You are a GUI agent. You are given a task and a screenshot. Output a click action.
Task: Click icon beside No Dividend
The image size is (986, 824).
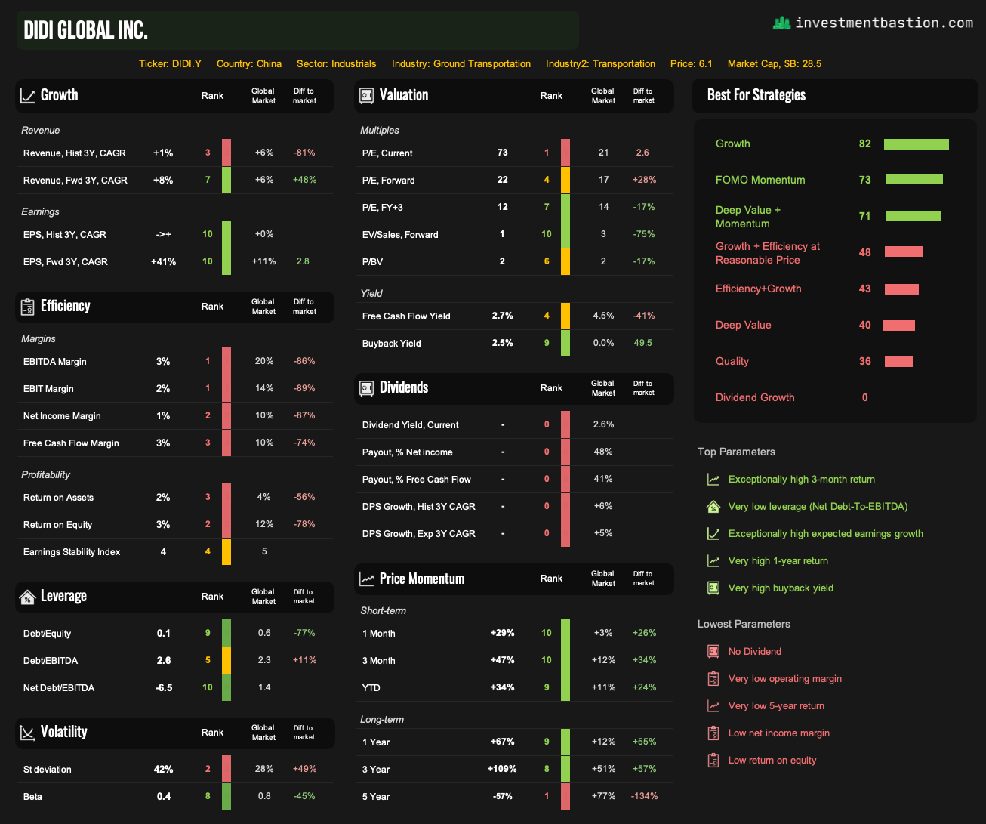pyautogui.click(x=713, y=652)
